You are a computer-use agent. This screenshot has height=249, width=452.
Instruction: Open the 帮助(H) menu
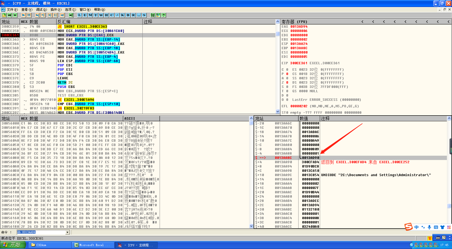pos(99,10)
